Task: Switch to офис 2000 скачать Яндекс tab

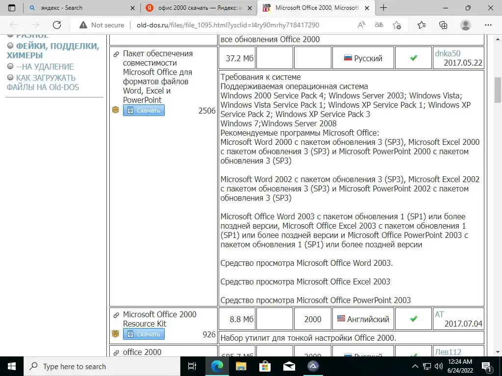Action: pos(199,8)
